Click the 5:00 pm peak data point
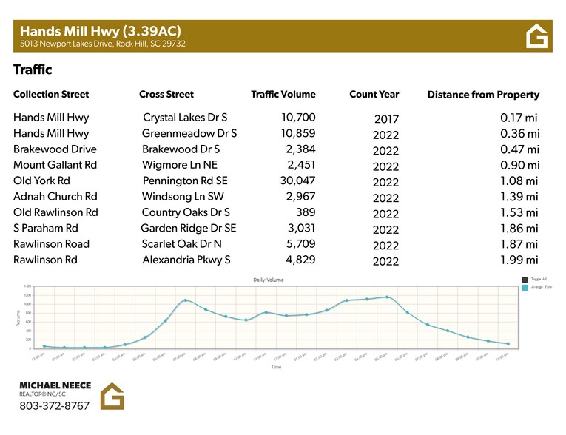 click(387, 297)
